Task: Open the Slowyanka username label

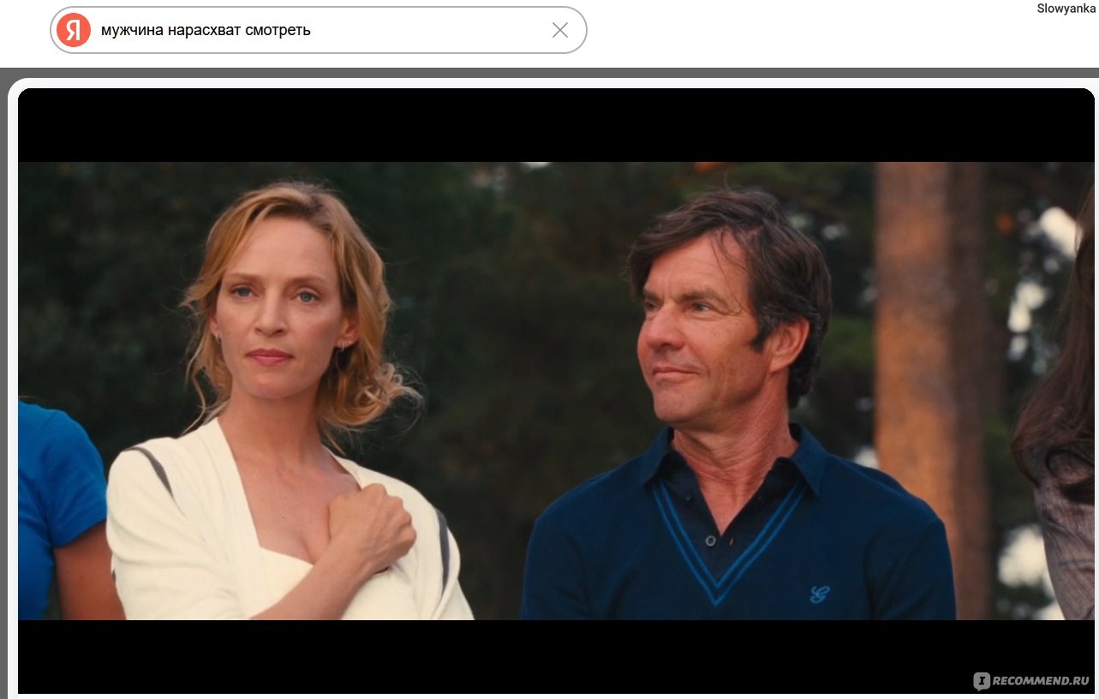Action: click(1066, 9)
